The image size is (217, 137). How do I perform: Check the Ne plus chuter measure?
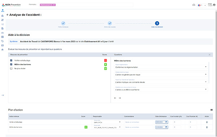(x=11, y=68)
